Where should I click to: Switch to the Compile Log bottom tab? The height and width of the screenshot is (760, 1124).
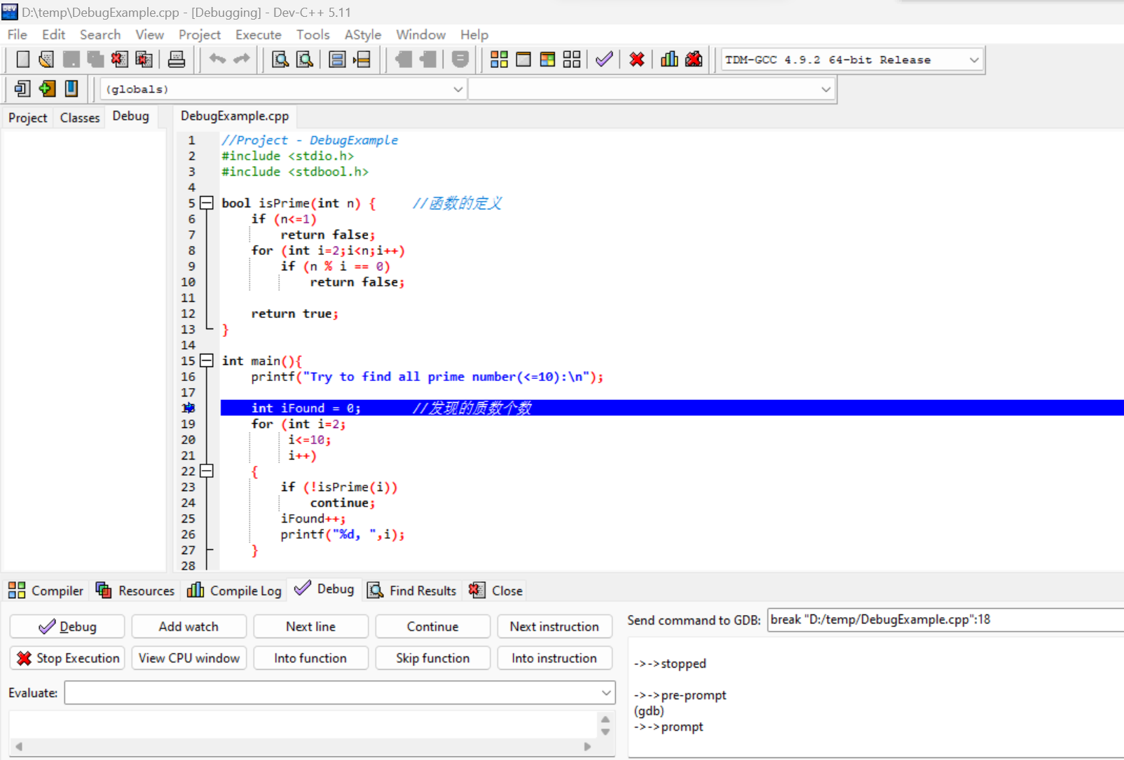[x=235, y=590]
